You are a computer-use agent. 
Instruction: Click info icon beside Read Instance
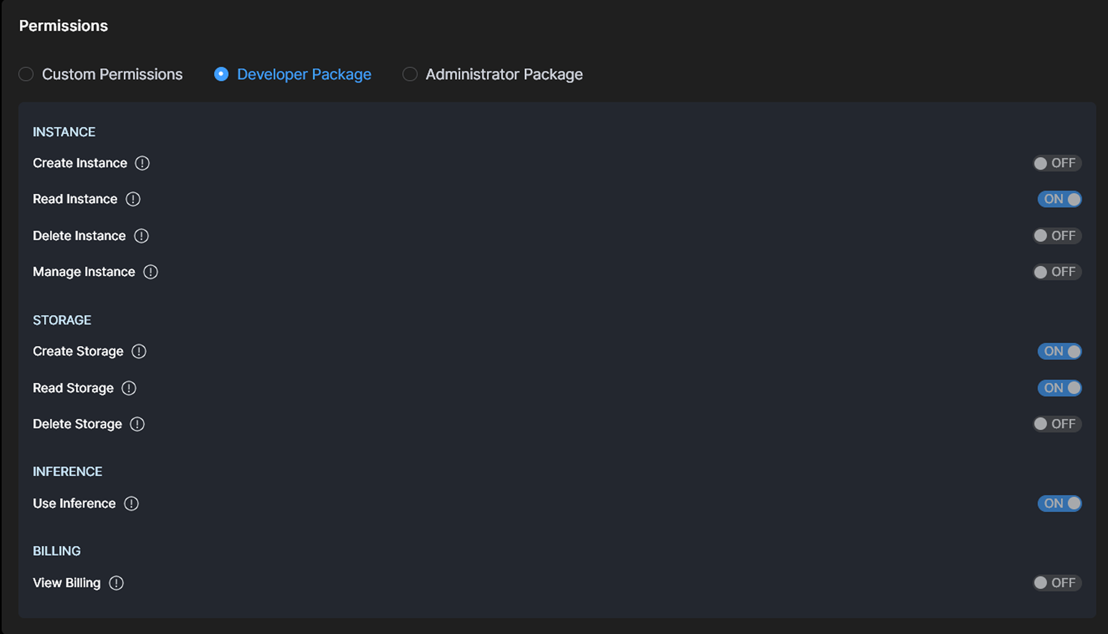[133, 199]
